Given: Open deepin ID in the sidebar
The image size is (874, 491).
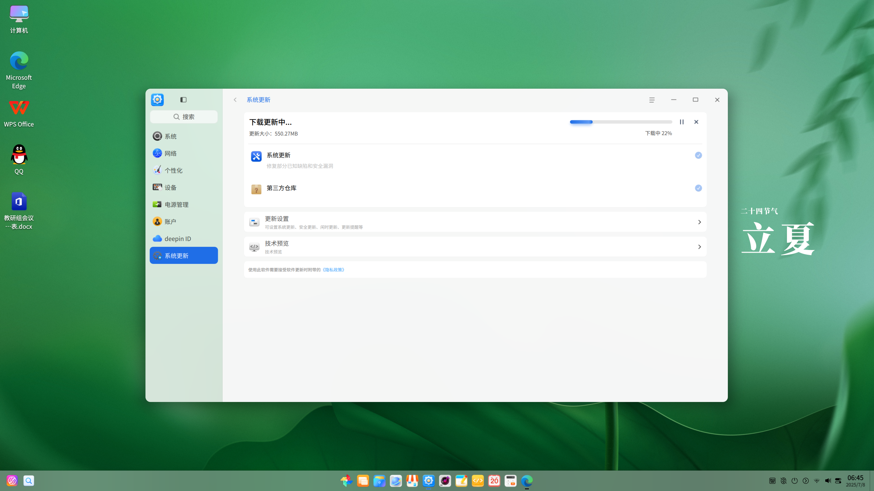Looking at the screenshot, I should tap(184, 238).
